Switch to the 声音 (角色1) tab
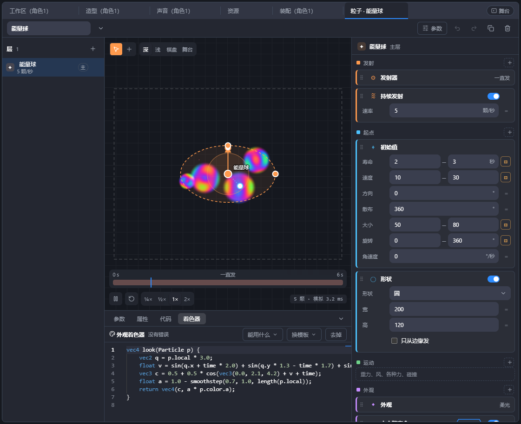521x424 pixels. [173, 11]
